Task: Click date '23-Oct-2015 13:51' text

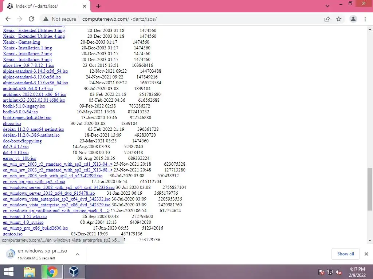Action: click(101, 65)
